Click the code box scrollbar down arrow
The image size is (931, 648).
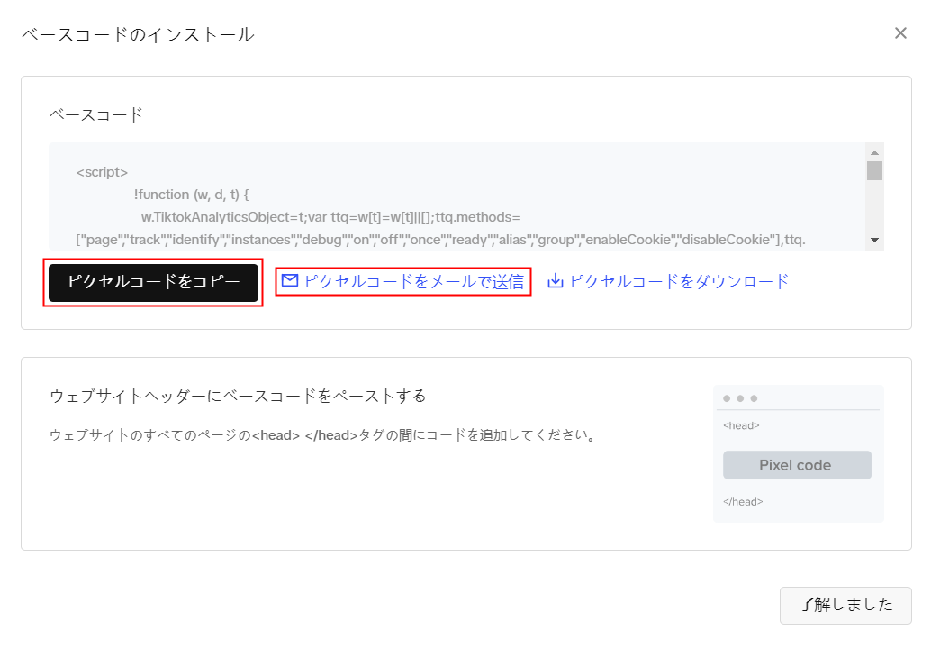[874, 240]
